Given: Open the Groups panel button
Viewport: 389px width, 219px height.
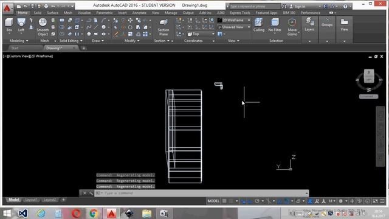Looking at the screenshot, I should click(x=327, y=23).
